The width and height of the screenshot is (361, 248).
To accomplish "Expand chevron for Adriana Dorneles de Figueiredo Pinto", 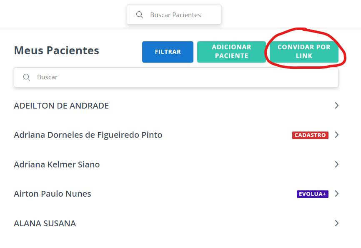I will click(336, 134).
